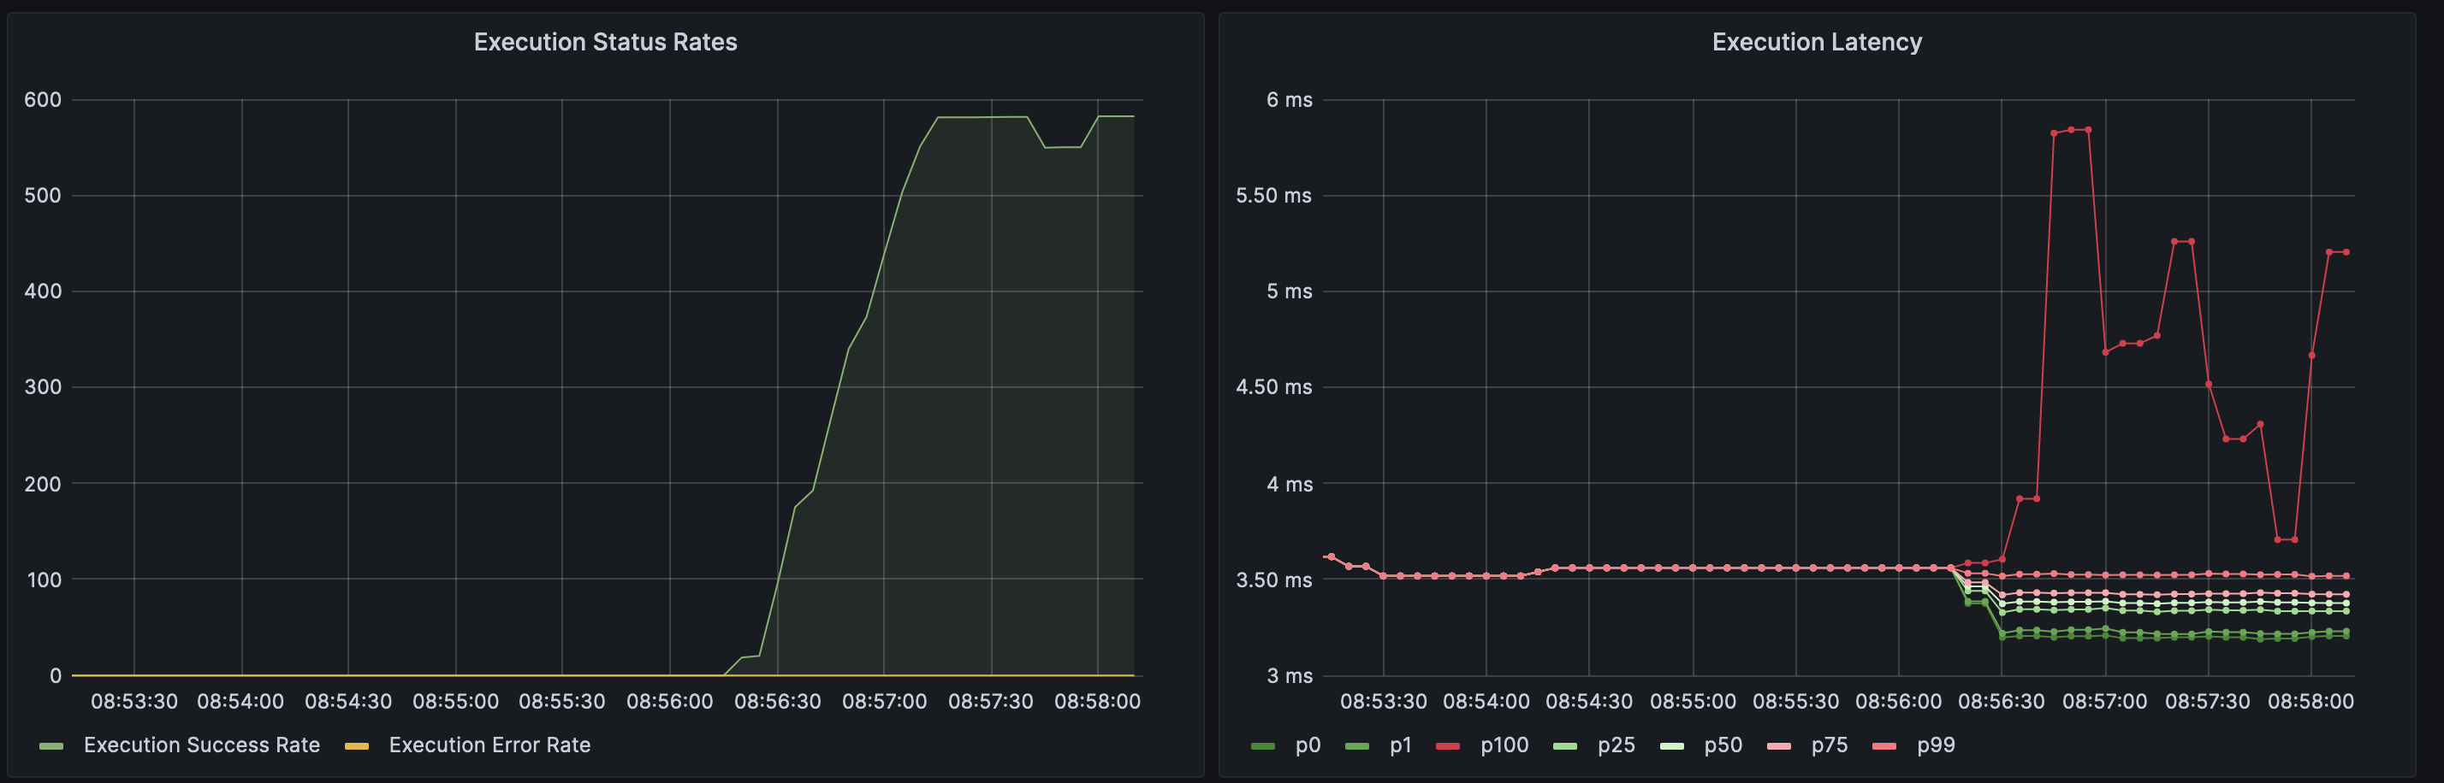Click 08:53:30 time label on latency chart
The width and height of the screenshot is (2444, 783).
[x=1383, y=702]
